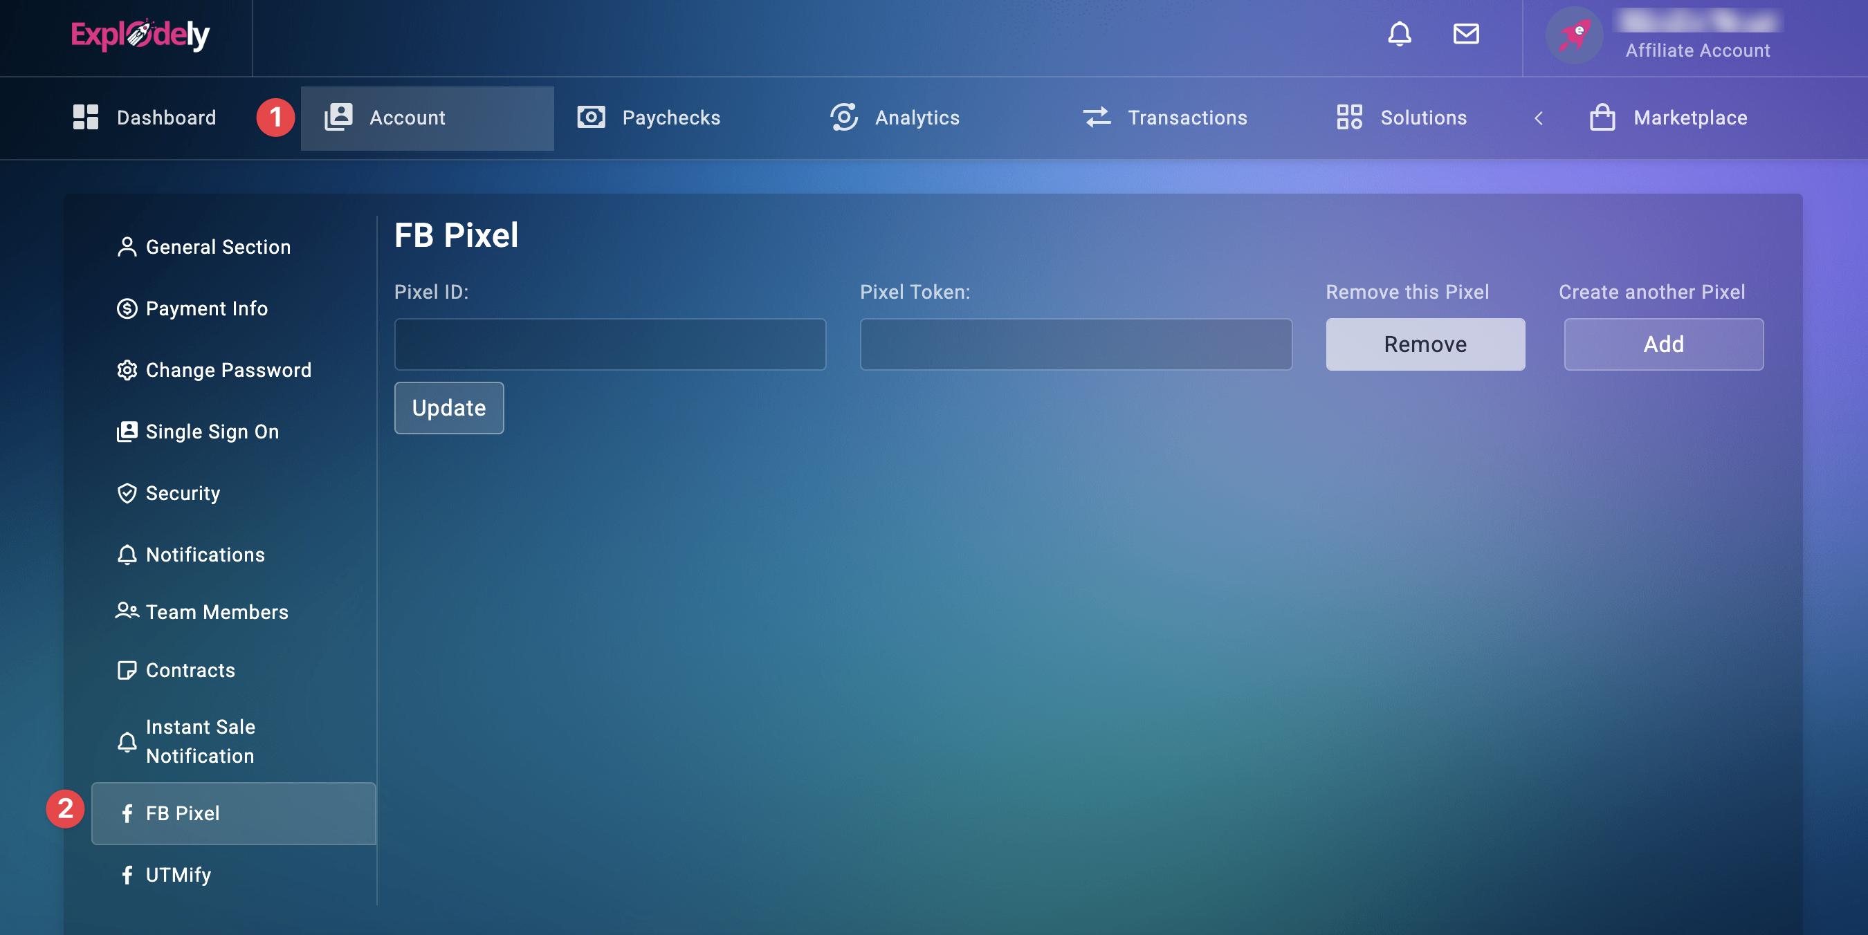
Task: Click the notification bell icon in header
Action: tap(1399, 34)
